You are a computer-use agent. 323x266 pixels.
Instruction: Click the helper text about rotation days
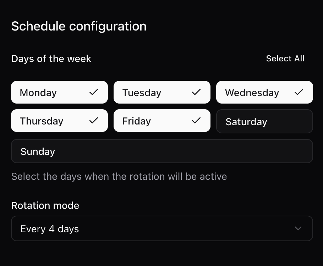[x=119, y=177]
